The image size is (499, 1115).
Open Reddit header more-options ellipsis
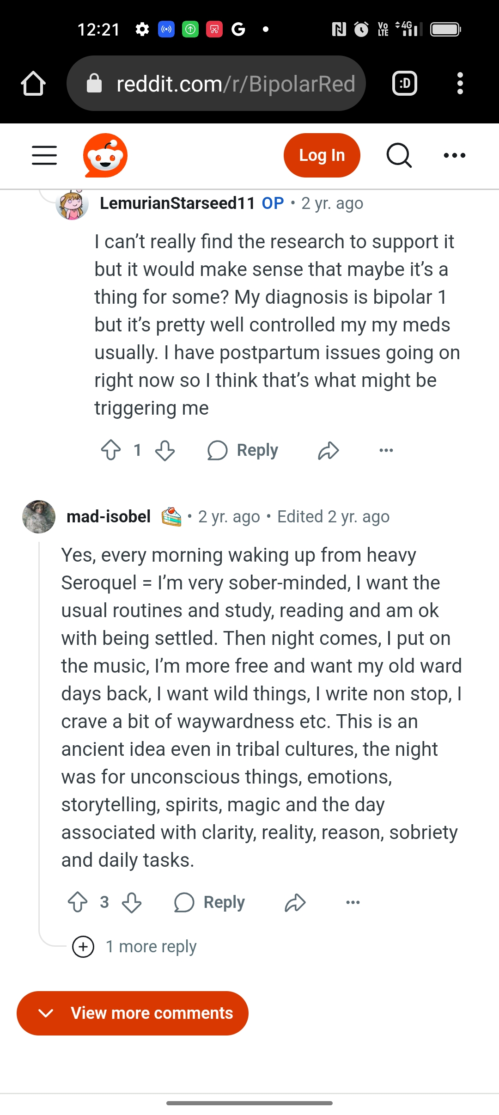[454, 155]
